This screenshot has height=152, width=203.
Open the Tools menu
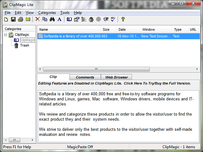(x=65, y=13)
